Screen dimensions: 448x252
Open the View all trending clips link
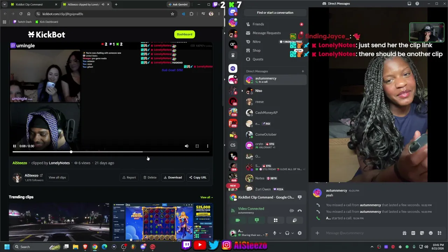click(206, 197)
